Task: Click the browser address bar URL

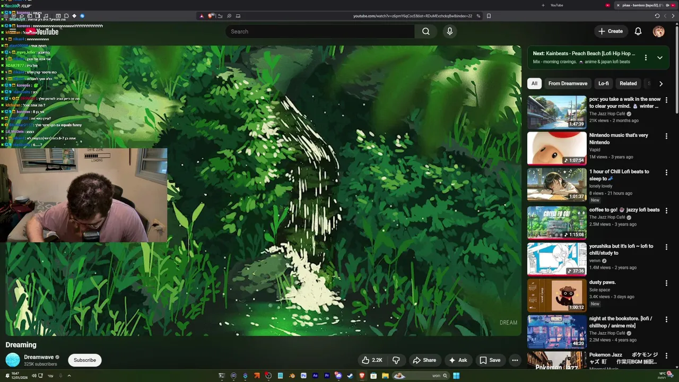Action: 413,16
